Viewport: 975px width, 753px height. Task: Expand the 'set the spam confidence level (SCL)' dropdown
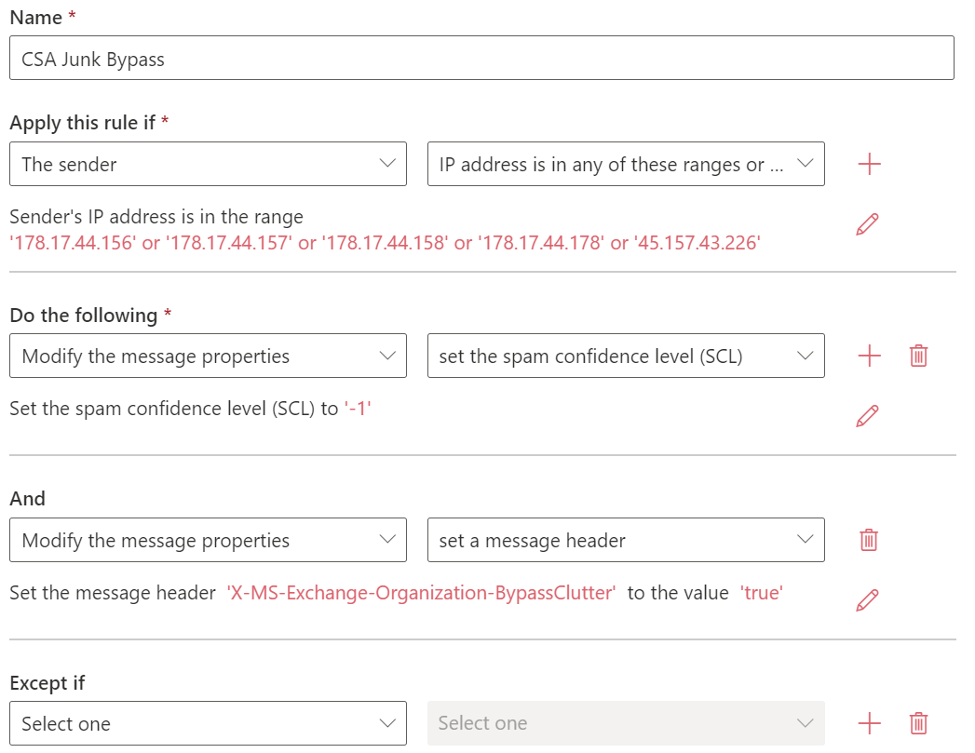click(x=625, y=356)
